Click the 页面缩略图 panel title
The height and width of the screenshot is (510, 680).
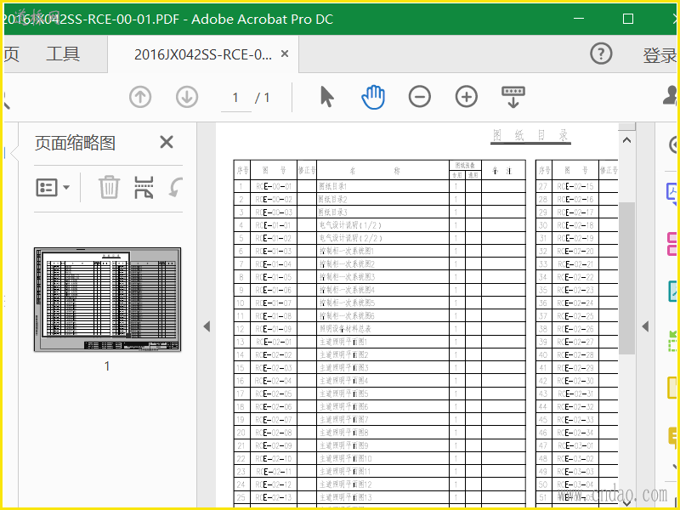click(75, 143)
